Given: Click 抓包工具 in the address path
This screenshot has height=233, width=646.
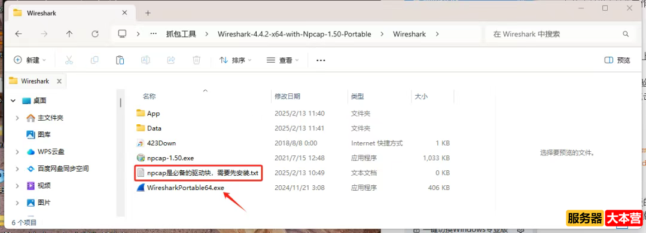Looking at the screenshot, I should (181, 34).
